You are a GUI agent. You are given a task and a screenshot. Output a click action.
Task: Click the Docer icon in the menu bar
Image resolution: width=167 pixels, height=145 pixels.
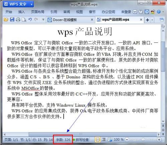(147, 12)
